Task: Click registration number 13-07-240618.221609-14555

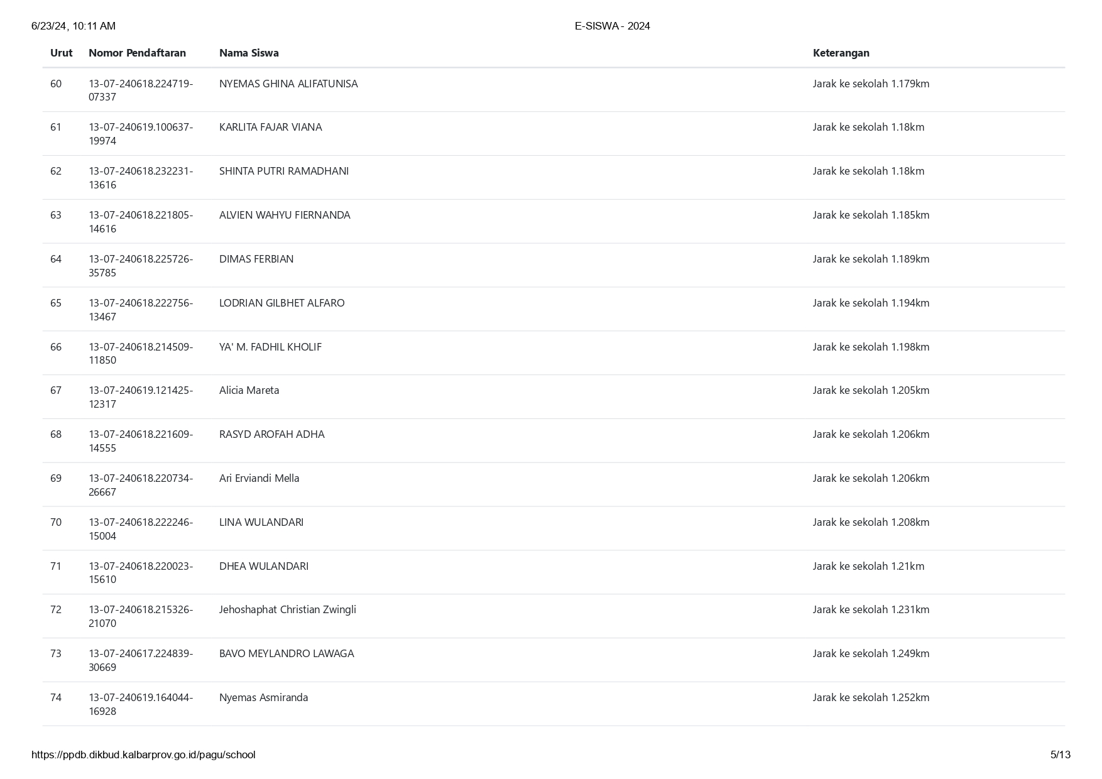Action: pos(141,441)
